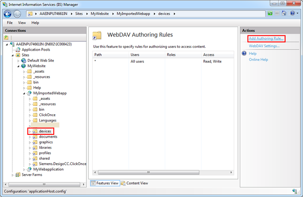This screenshot has height=197, width=303.
Task: Click the blue Help icon in Actions pane
Action: pyautogui.click(x=244, y=53)
